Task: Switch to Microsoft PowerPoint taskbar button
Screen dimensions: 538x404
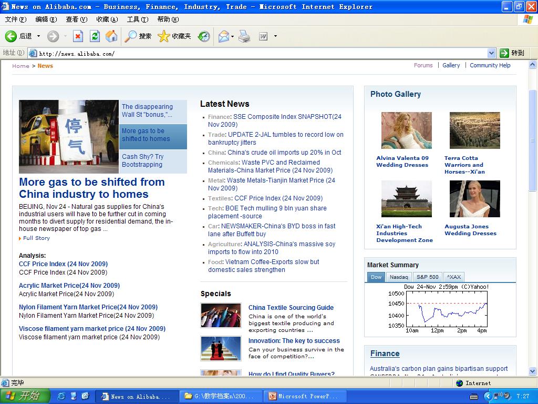Action: click(x=304, y=397)
